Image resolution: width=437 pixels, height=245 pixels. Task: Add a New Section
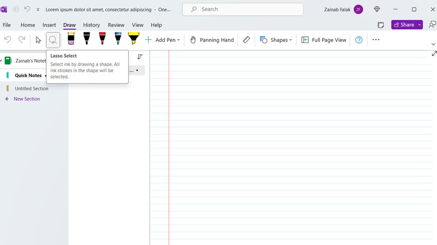26,99
